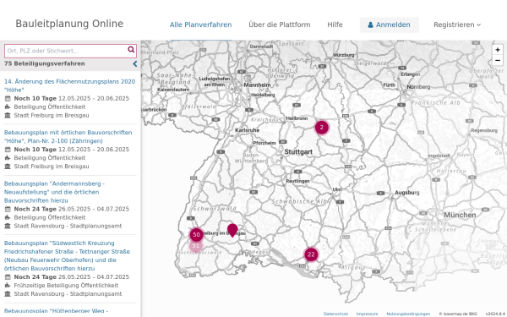Screen dimensions: 507x317
Task: Go to Bauleitplanung Online home title
Action: click(69, 24)
